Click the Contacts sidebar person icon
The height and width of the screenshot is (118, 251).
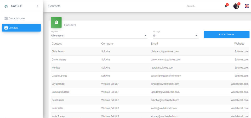[6, 28]
